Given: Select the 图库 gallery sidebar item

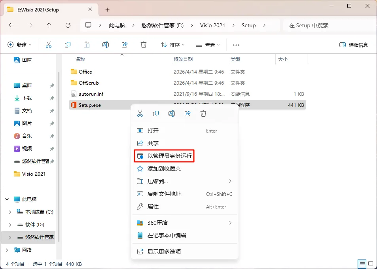Looking at the screenshot, I should coord(23,60).
